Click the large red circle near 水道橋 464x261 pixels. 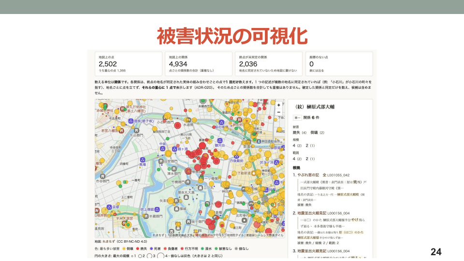[177, 125]
